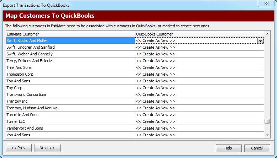Click the EstiMate Customer column header
The height and width of the screenshot is (158, 277).
click(70, 34)
